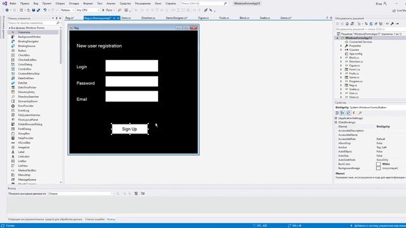Screen dimensions: 406x228
Task: Switch to the Список ошибок tab
Action: pos(95,219)
